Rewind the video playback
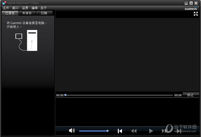This screenshot has width=201, height=137. click(x=134, y=131)
